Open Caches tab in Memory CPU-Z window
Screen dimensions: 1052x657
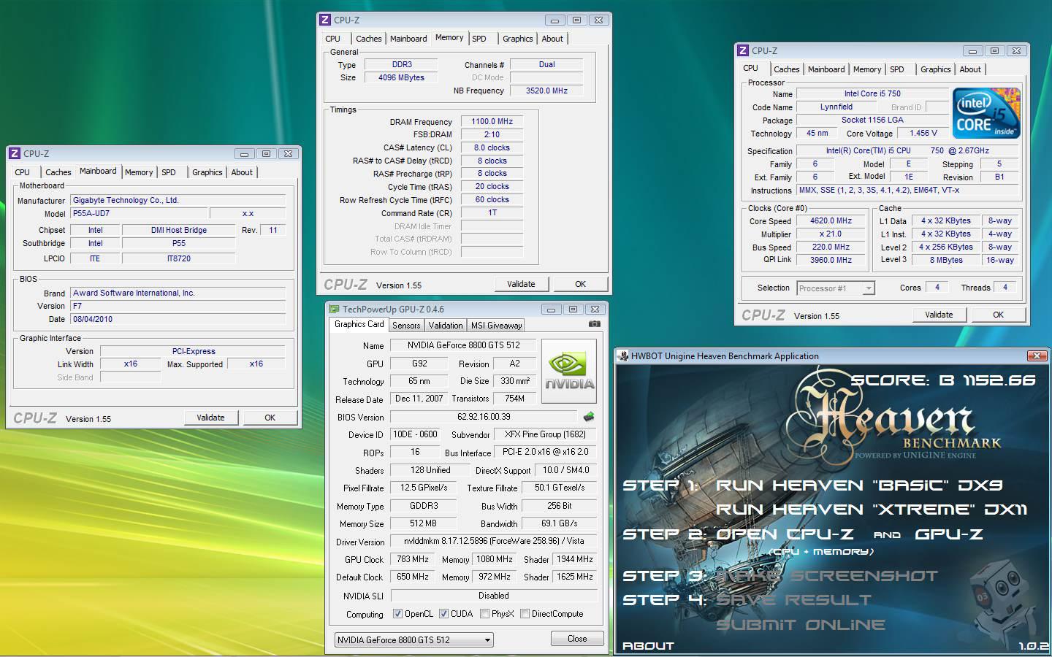click(x=369, y=39)
